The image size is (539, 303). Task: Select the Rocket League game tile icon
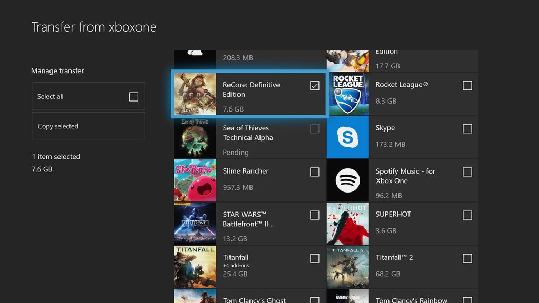(x=348, y=94)
